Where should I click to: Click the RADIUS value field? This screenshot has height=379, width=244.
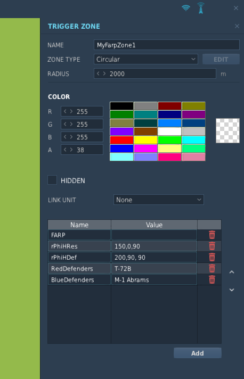point(155,73)
